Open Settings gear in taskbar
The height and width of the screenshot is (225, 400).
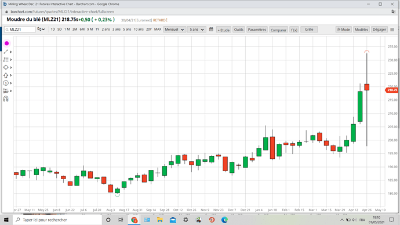pos(186,220)
